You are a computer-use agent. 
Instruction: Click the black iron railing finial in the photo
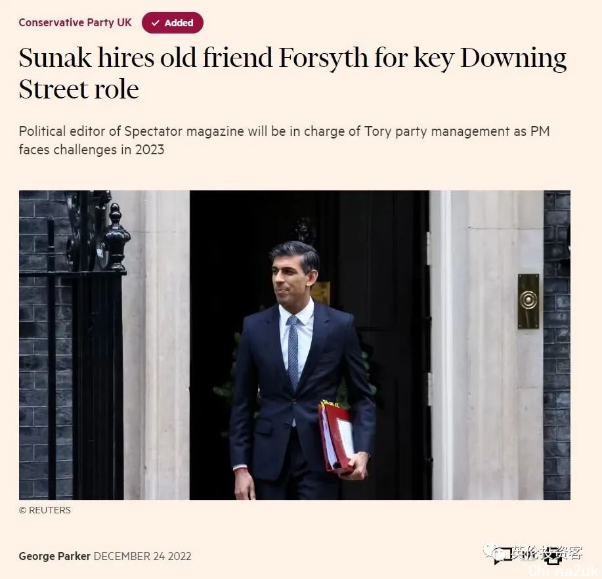point(116,236)
